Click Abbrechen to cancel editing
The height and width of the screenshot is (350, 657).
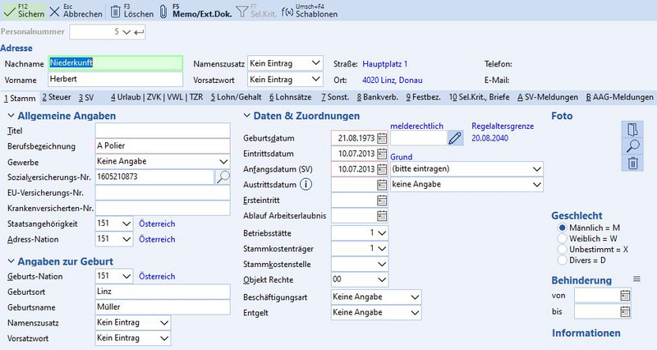click(x=77, y=12)
